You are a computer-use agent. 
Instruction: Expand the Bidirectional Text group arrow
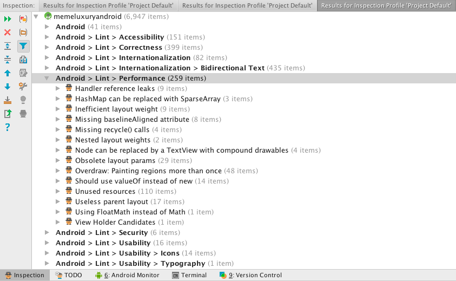pyautogui.click(x=47, y=68)
